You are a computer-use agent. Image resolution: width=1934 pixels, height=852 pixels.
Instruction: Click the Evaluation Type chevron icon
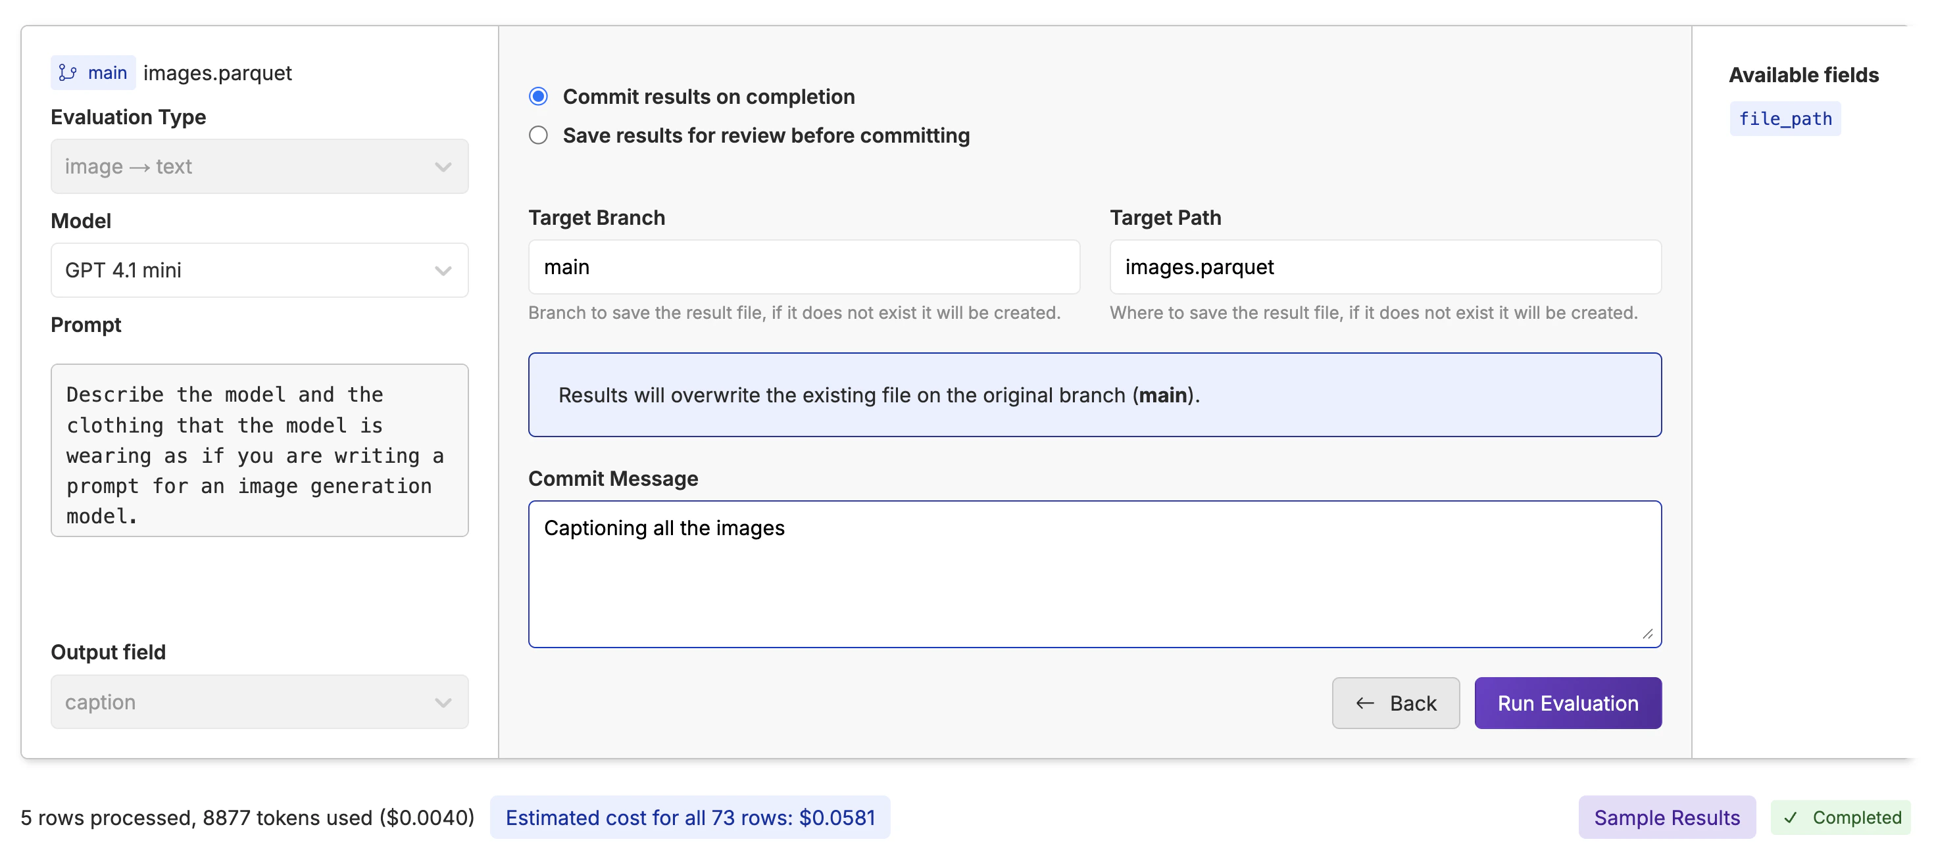point(443,166)
